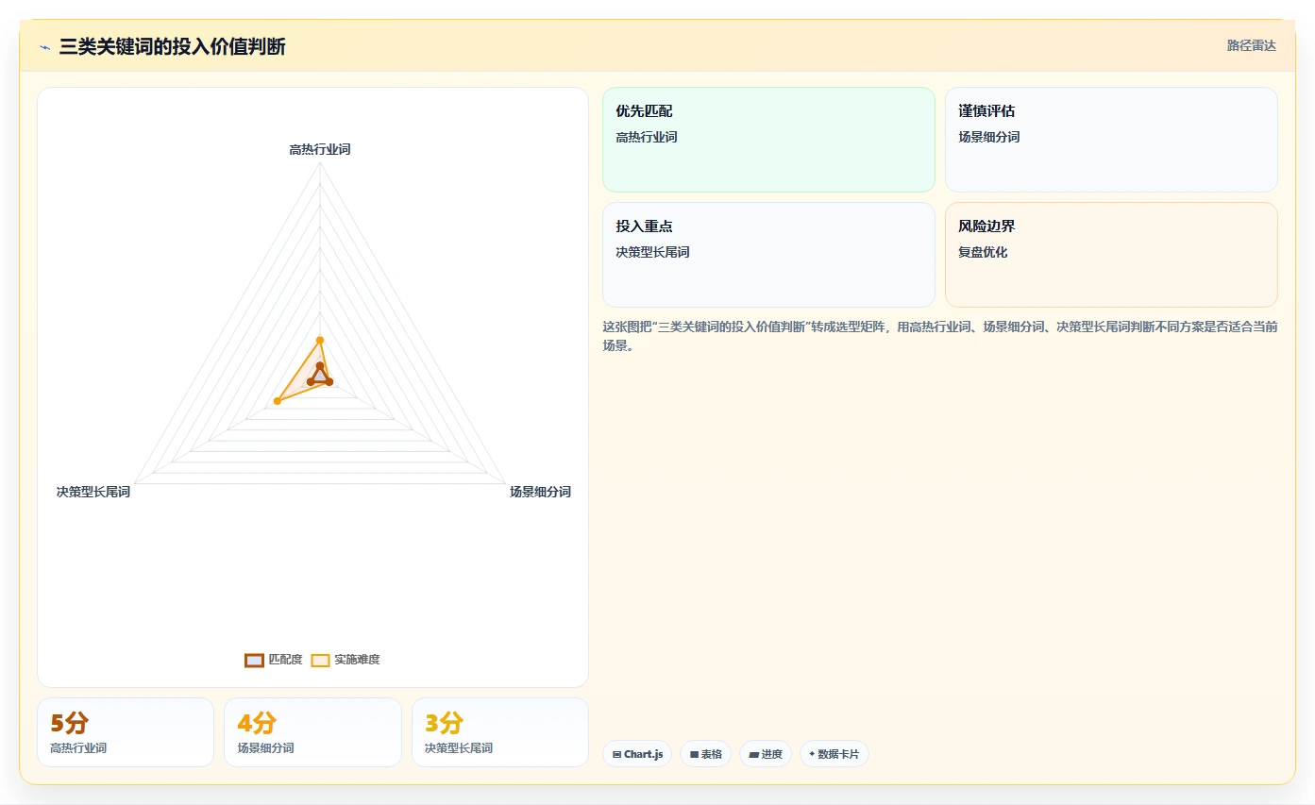
Task: Open the 优先匹配 card
Action: (768, 140)
